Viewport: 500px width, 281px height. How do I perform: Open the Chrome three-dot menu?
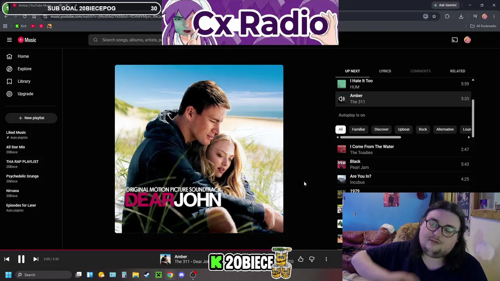(x=494, y=16)
